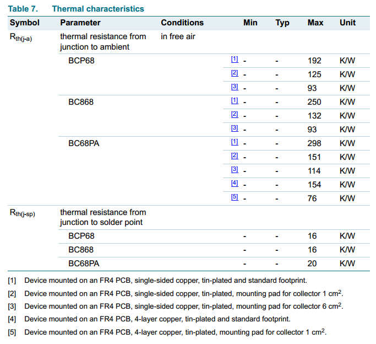This screenshot has width=376, height=344.
Task: Click K/W unit in the 76 row
Action: 347,198
